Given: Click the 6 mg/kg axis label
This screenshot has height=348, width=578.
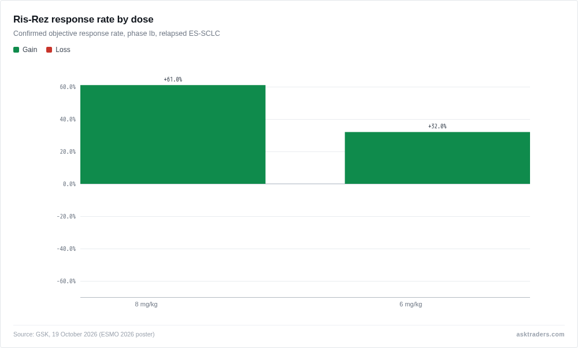Looking at the screenshot, I should click(x=410, y=304).
